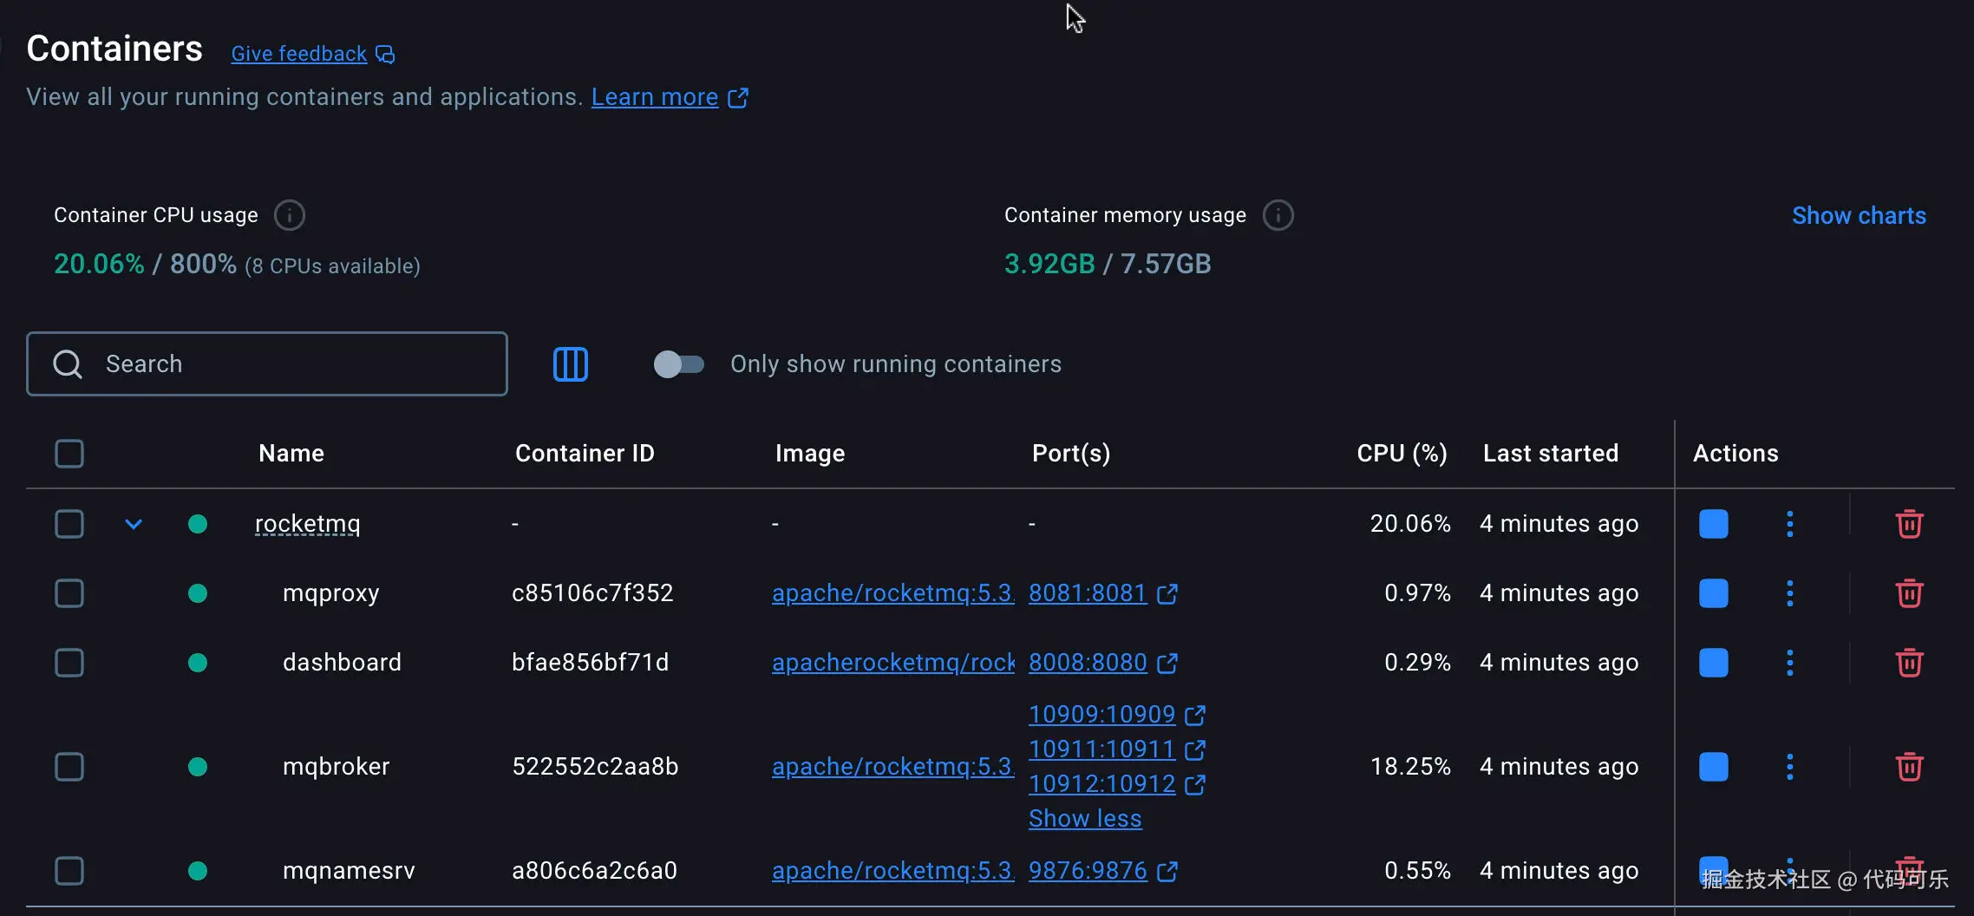Open port link 10912:10912
The height and width of the screenshot is (916, 1974).
[1101, 784]
